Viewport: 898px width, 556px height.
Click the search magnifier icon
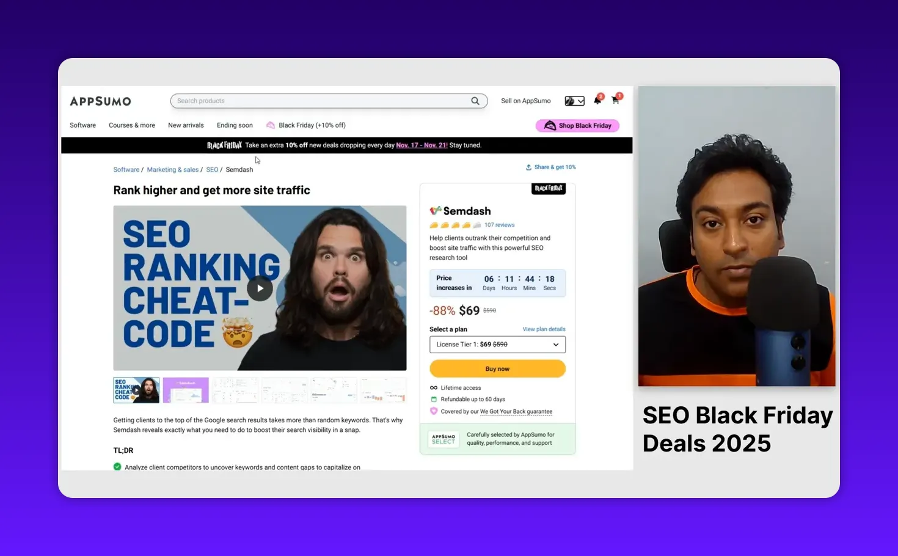pyautogui.click(x=475, y=101)
